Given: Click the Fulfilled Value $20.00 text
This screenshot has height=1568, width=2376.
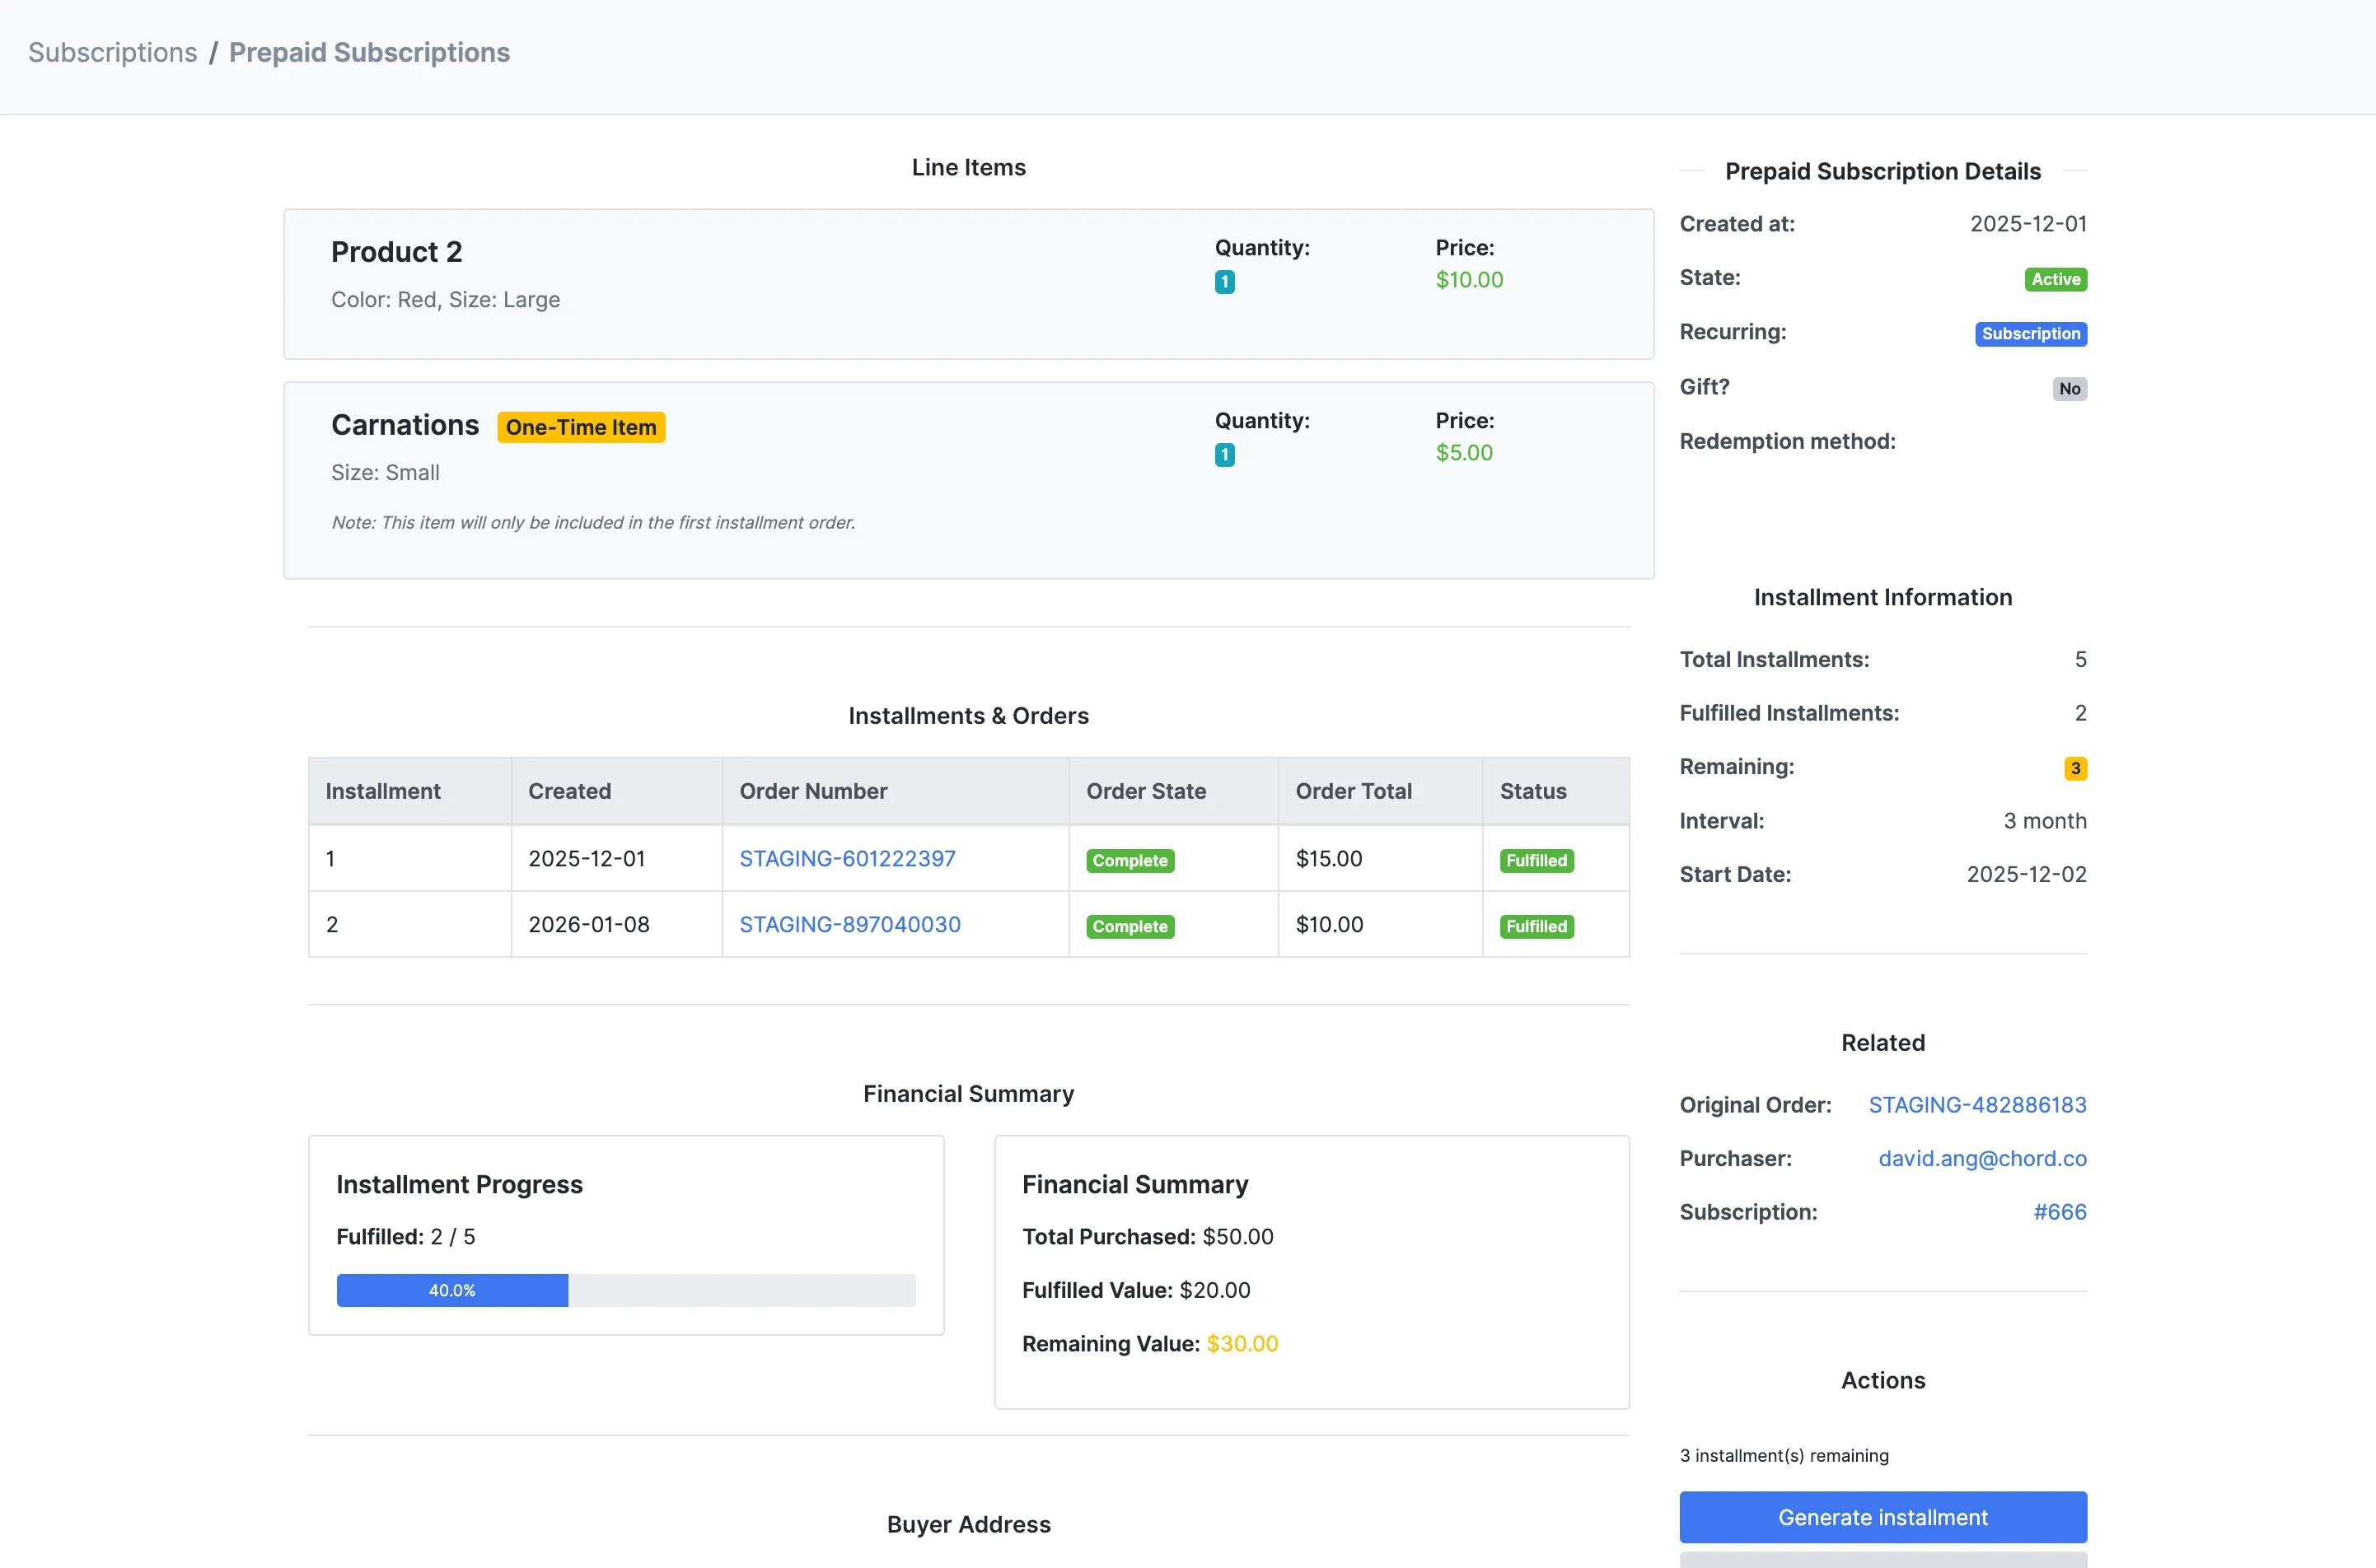Looking at the screenshot, I should 1135,1290.
